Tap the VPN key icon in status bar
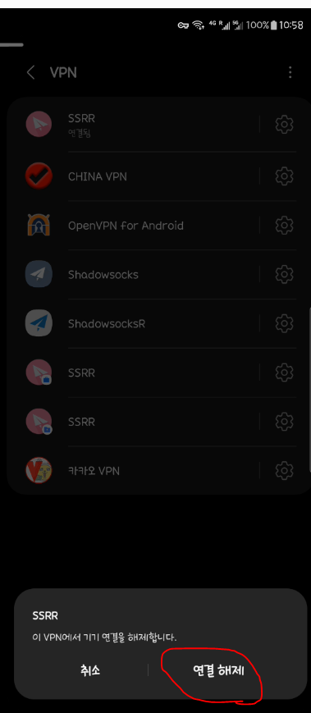 [183, 25]
